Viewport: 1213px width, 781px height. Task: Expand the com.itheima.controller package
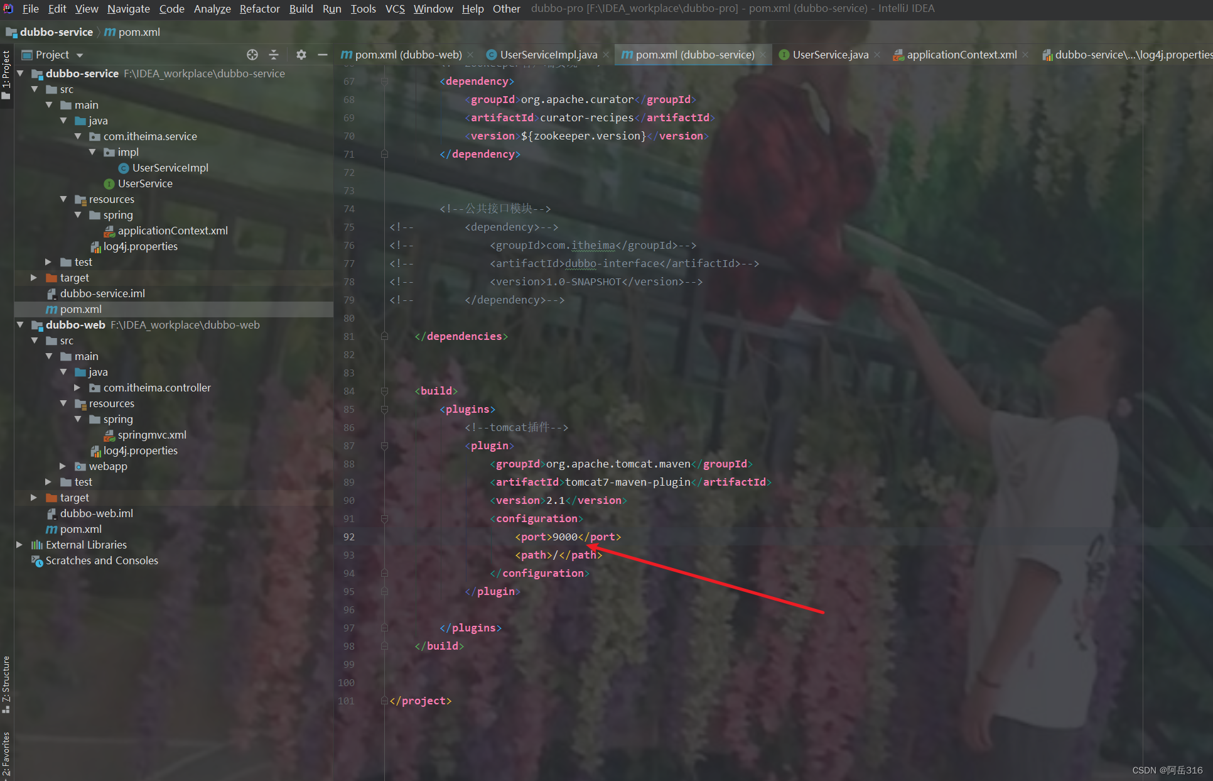(78, 388)
